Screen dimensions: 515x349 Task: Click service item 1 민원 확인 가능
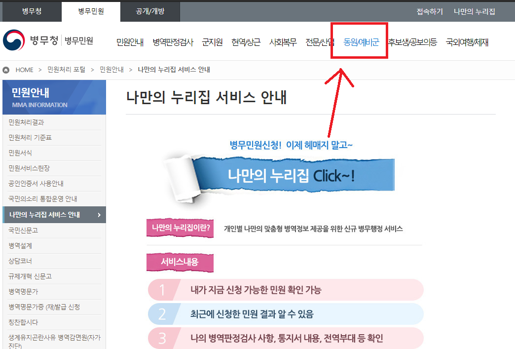click(x=286, y=290)
